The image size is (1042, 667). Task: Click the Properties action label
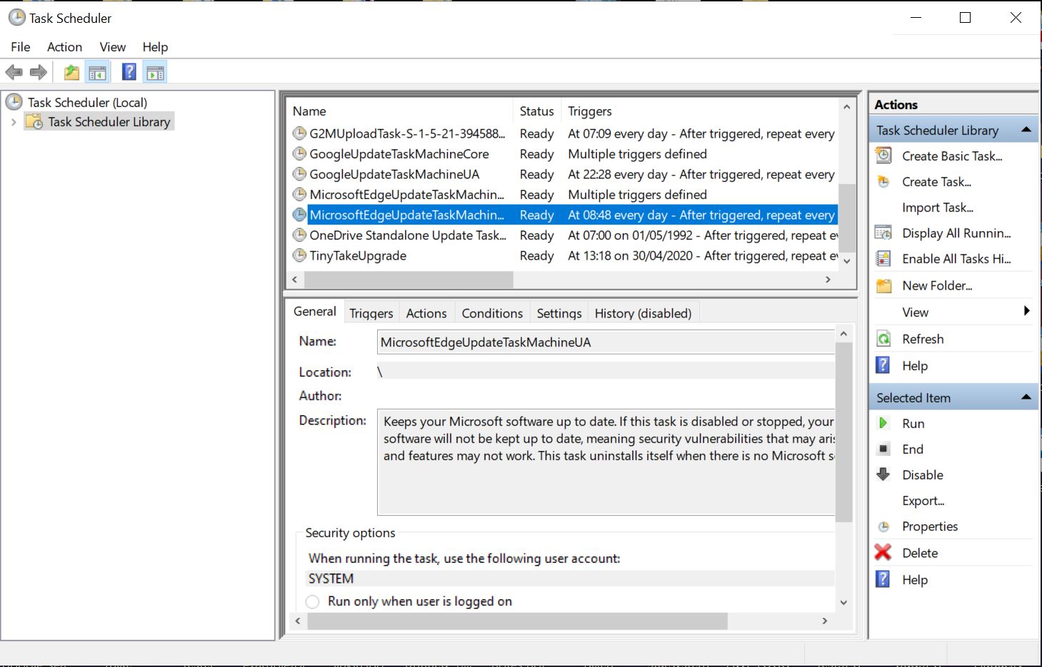930,526
